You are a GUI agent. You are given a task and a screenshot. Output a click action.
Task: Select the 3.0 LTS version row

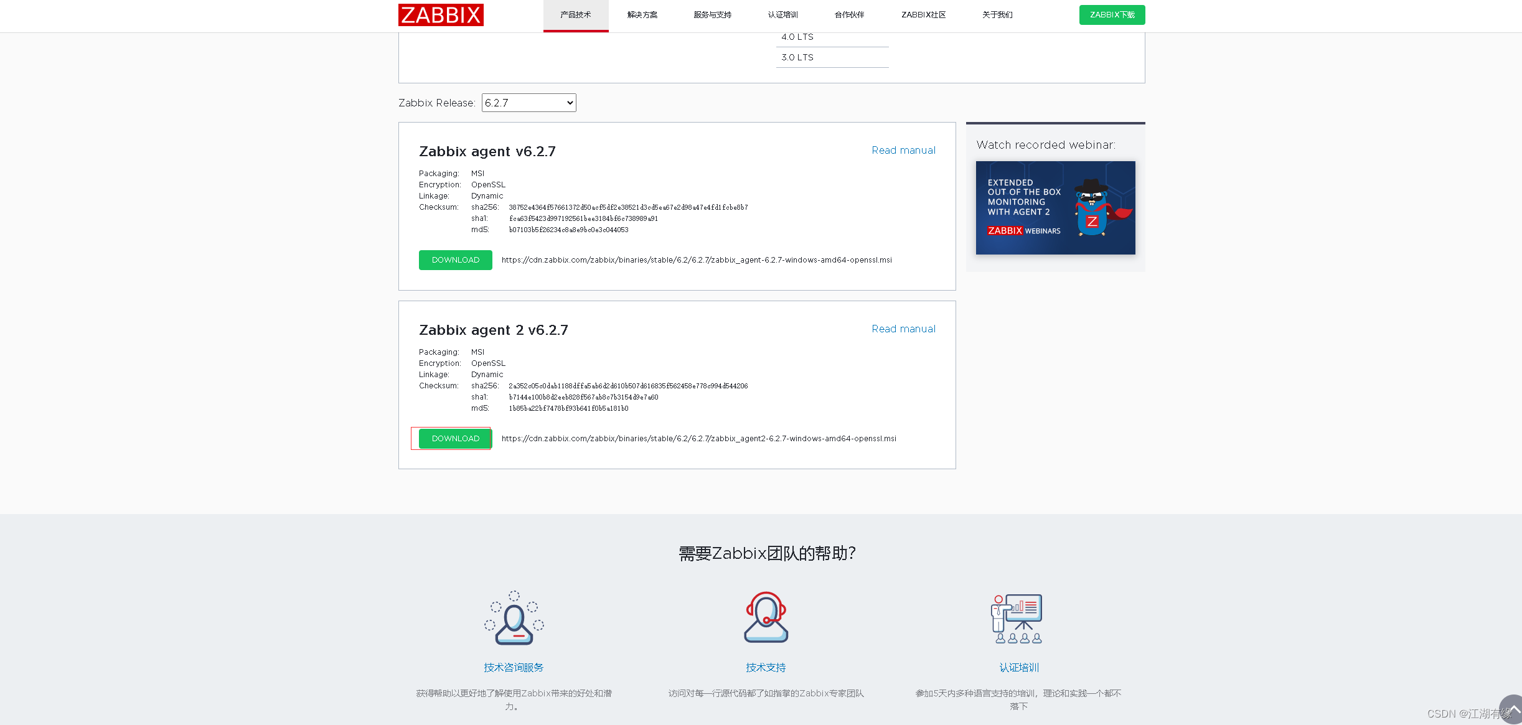[832, 57]
